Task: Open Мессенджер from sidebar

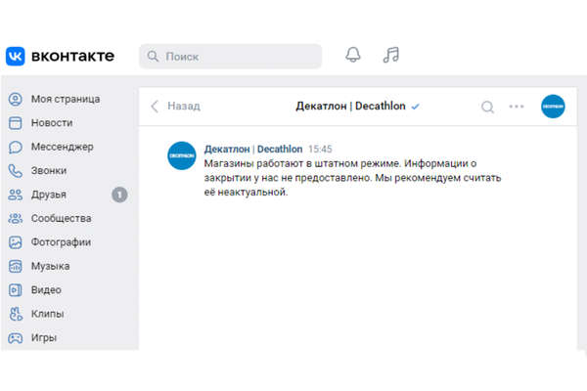Action: [63, 147]
